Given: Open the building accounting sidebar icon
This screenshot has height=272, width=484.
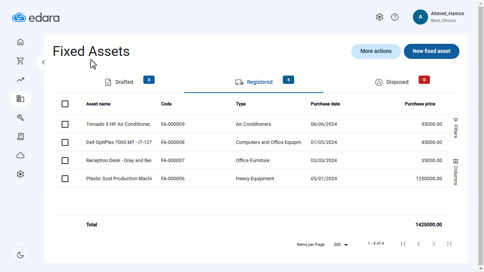Looking at the screenshot, I should pyautogui.click(x=20, y=99).
